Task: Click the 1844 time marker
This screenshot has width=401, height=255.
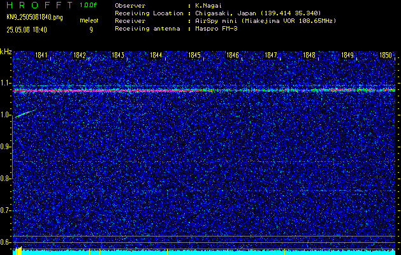Action: coord(156,55)
